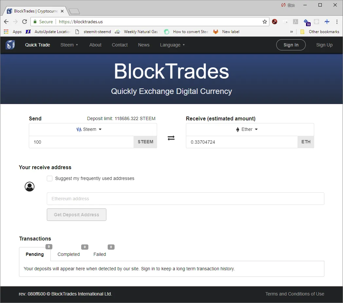This screenshot has width=343, height=303.
Task: Click the send amount field showing 100
Action: [x=81, y=142]
